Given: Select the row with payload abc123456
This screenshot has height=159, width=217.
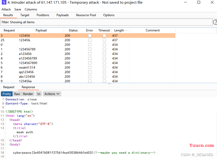Looking at the screenshot, I should 88,76.
